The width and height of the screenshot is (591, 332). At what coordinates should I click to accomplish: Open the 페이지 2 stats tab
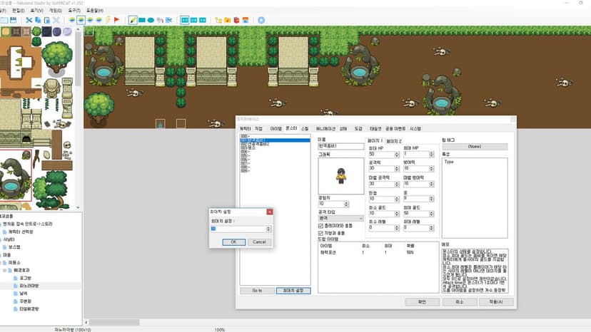[x=394, y=141]
